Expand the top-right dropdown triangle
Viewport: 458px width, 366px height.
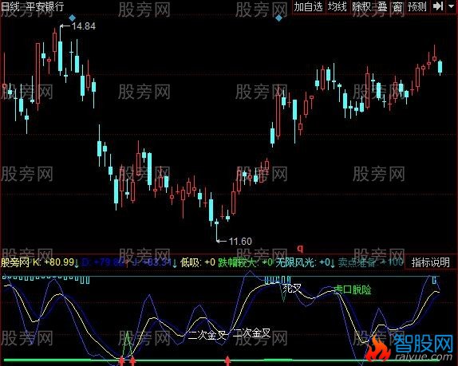pyautogui.click(x=451, y=6)
